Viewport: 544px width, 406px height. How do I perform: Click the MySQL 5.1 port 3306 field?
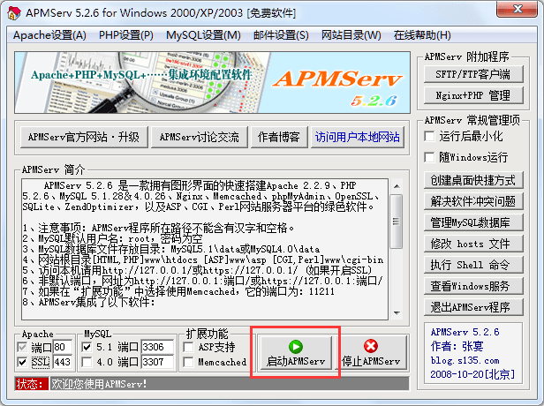(x=157, y=347)
